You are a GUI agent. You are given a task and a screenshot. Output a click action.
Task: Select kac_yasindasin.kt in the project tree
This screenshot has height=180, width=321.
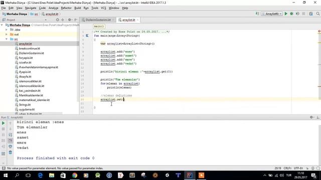pyautogui.click(x=30, y=90)
